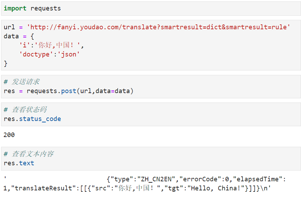
Task: Click the closing brace of data dict
Action: coord(6,63)
